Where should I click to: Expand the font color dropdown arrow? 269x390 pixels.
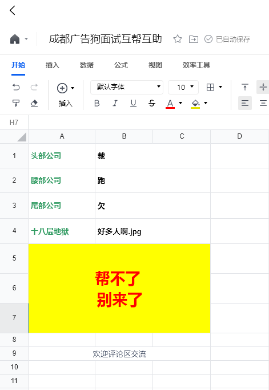[180, 103]
